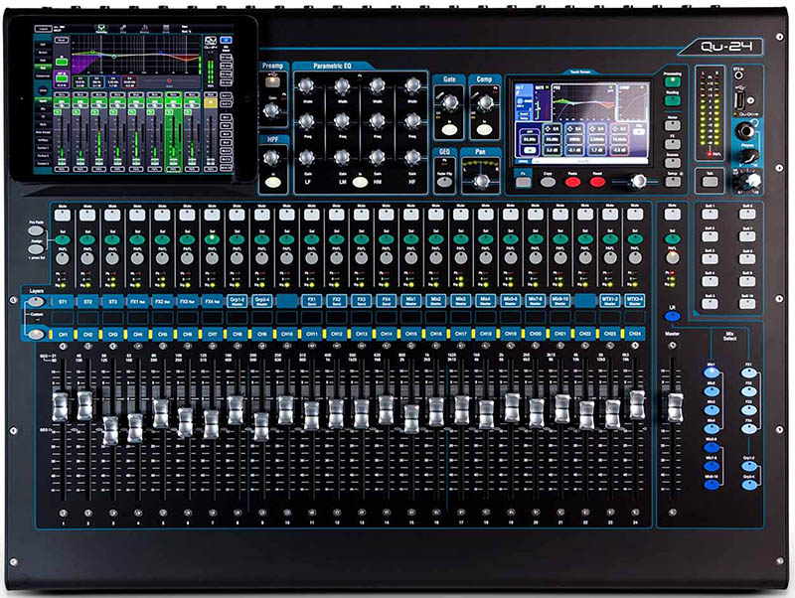The height and width of the screenshot is (598, 795).
Task: Open the Routing screen with its green key
Action: [x=673, y=100]
